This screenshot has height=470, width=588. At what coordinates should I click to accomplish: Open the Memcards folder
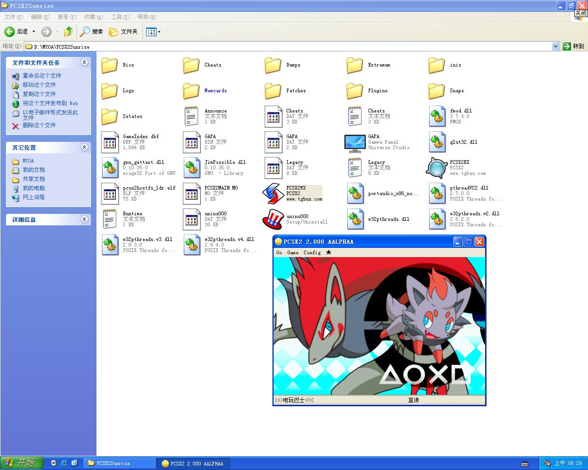coord(191,91)
